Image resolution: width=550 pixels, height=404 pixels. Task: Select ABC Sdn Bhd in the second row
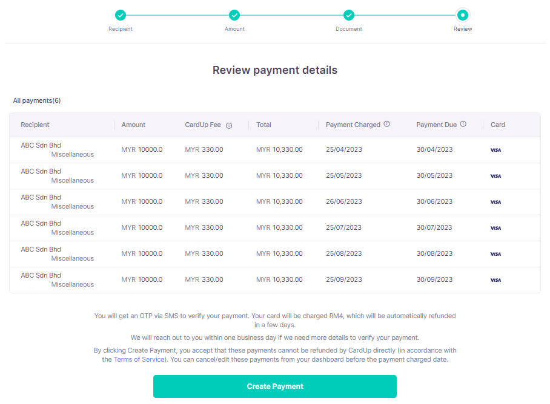[40, 171]
